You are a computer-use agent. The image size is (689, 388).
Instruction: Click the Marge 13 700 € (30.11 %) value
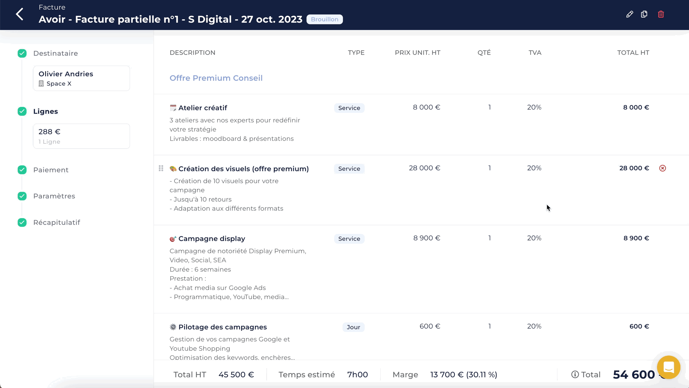464,375
